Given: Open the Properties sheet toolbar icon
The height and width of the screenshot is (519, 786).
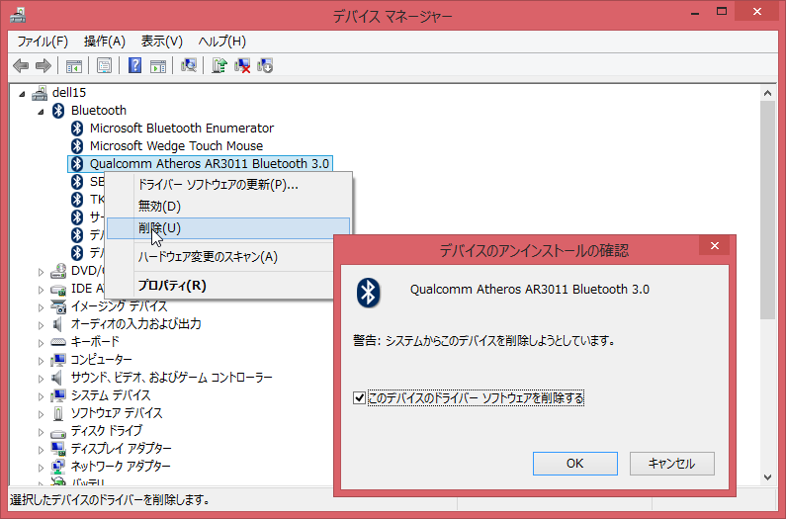Looking at the screenshot, I should (x=104, y=65).
